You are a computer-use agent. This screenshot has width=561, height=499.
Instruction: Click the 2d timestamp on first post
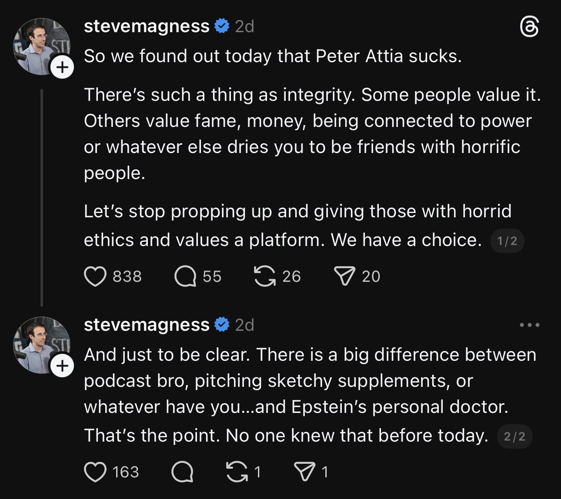244,27
